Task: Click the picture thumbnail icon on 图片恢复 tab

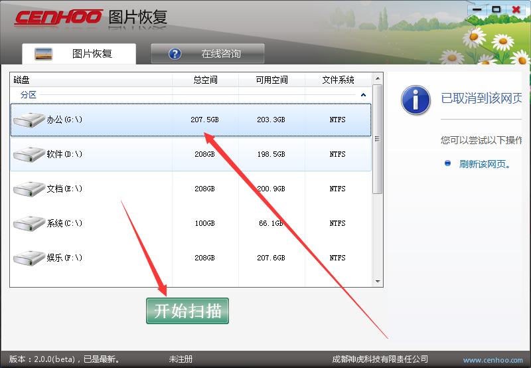Action: pyautogui.click(x=43, y=54)
